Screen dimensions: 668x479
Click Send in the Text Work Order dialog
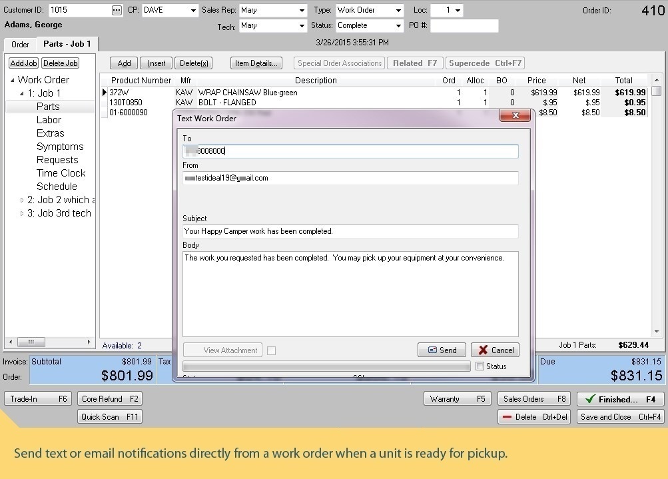pos(442,350)
